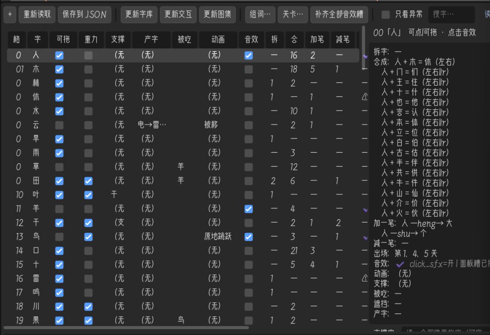Click 合 value 21 in 口 row
Image resolution: width=490 pixels, height=335 pixels.
pyautogui.click(x=294, y=250)
